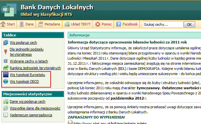Image resolution: width=201 pixels, height=124 pixels.
Task: Click the Szukaj cechy search field
Action: (163, 24)
